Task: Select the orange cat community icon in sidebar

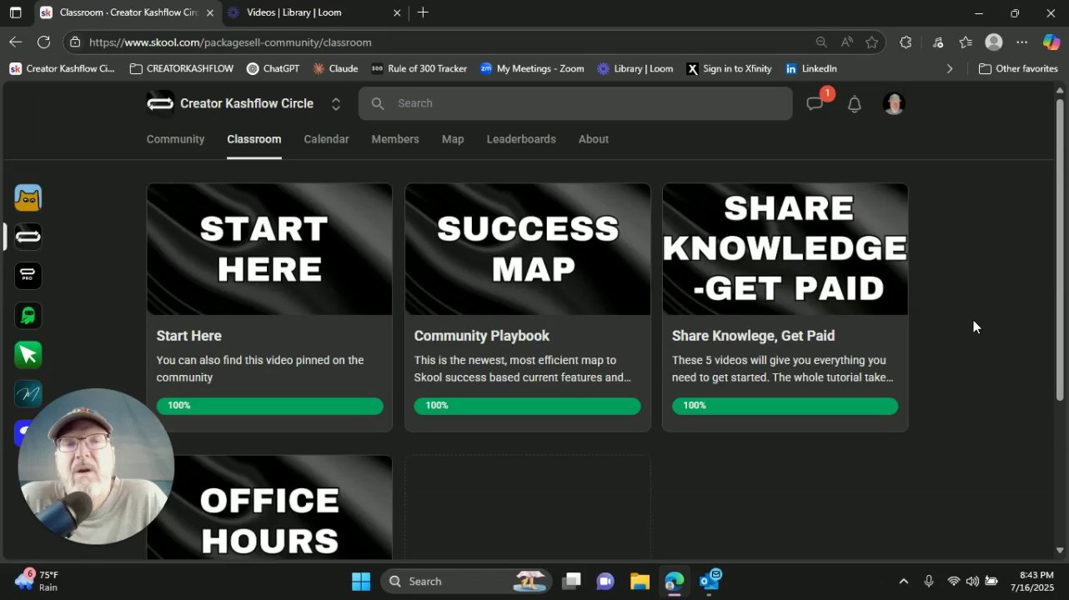Action: (x=28, y=197)
